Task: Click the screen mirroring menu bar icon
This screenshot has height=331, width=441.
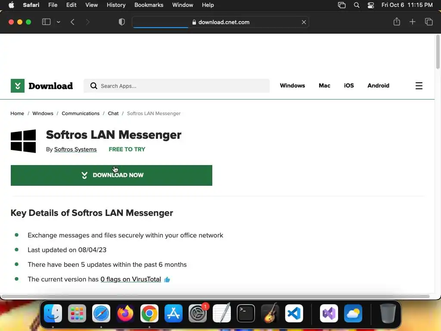Action: pyautogui.click(x=342, y=5)
